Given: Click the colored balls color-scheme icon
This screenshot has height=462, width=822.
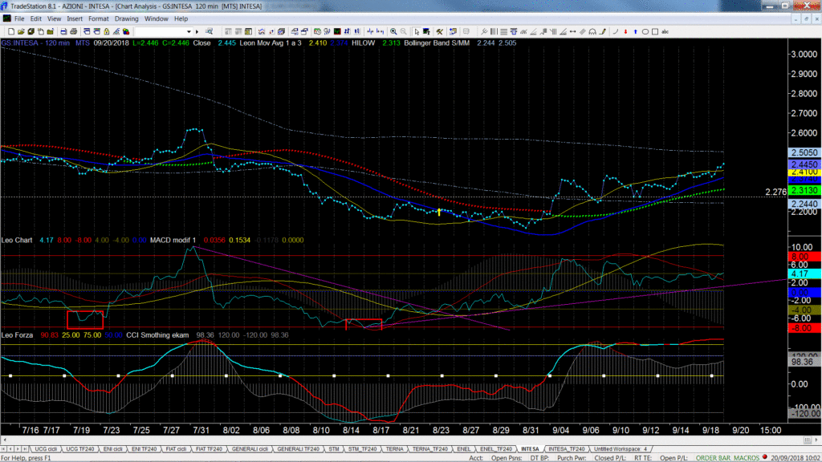Looking at the screenshot, I should [126, 31].
